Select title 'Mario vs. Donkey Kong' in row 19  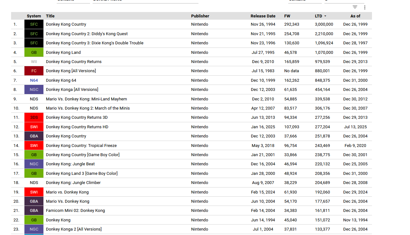67,192
